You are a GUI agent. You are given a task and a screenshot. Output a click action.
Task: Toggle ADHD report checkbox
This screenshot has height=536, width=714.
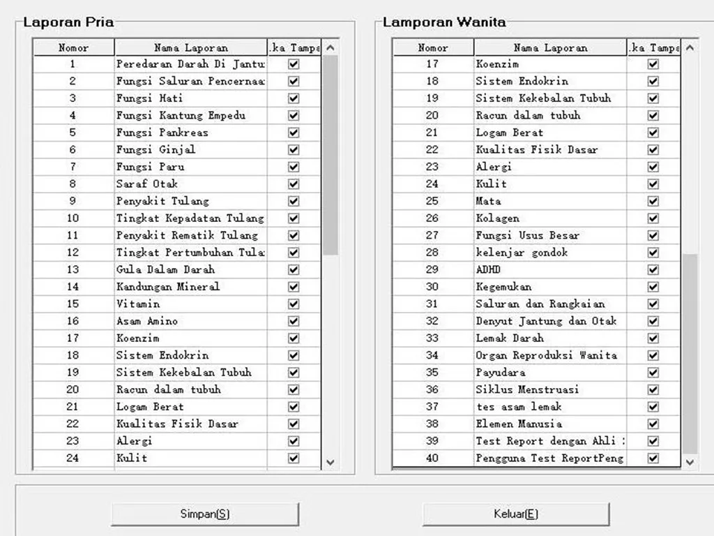tap(653, 270)
